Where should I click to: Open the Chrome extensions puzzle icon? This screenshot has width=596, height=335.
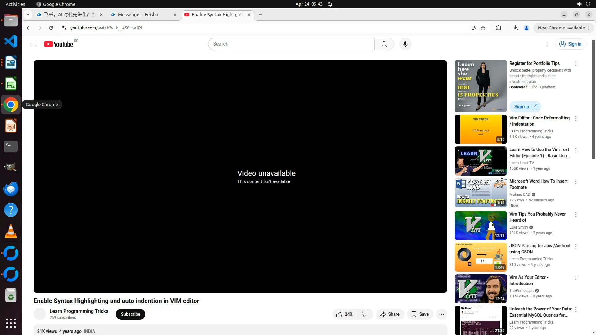click(499, 28)
